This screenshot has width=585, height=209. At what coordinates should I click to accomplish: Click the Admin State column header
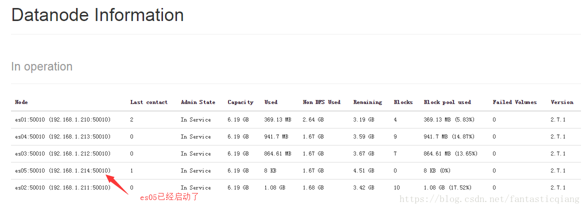[198, 102]
